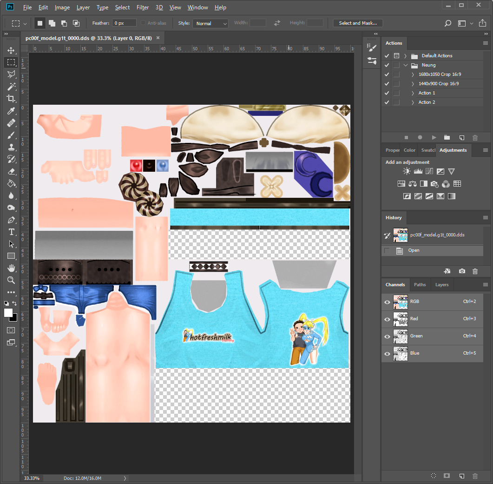Select the Move tool
Screen dimensions: 493x484
coord(11,50)
